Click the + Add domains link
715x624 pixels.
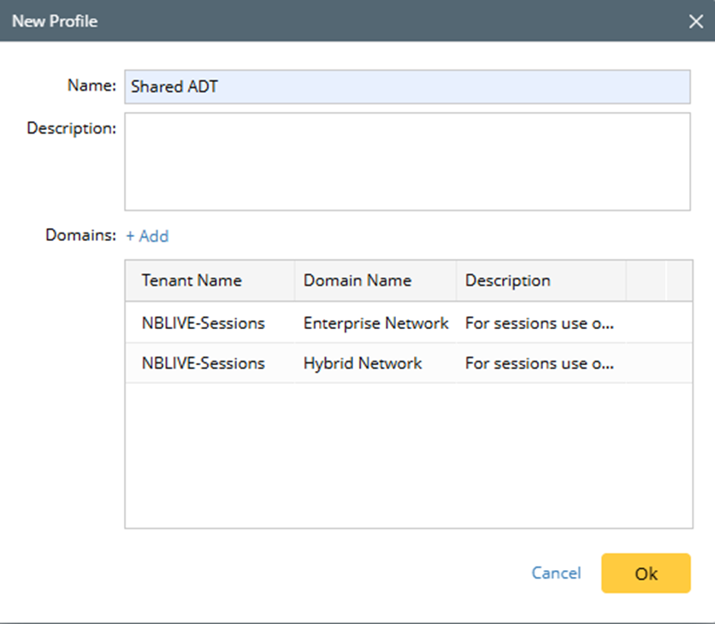pos(147,236)
